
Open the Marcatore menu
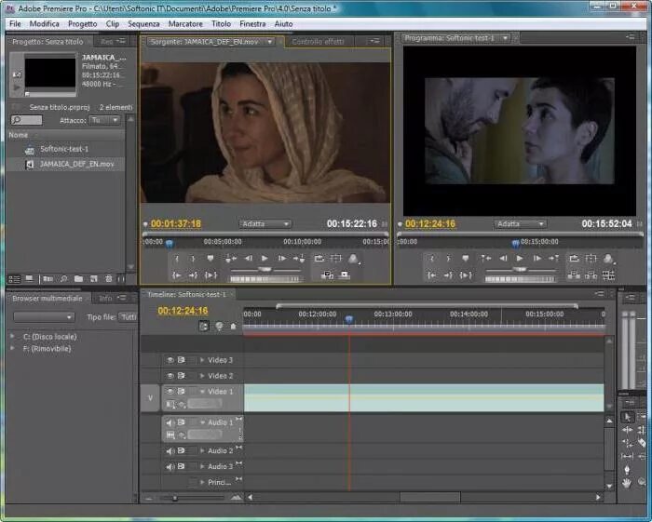click(185, 23)
